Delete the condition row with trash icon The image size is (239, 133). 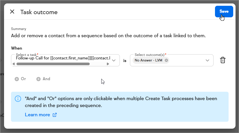click(223, 60)
